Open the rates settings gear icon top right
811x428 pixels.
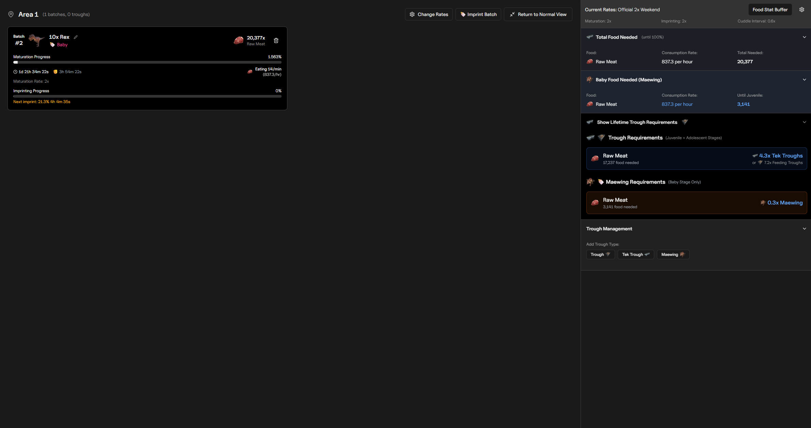click(x=802, y=10)
